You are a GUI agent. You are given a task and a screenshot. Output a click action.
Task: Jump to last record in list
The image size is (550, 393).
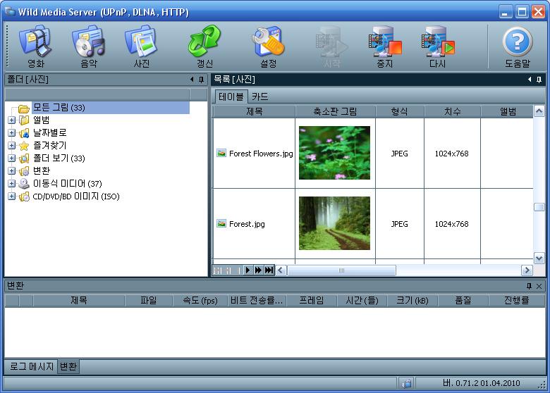point(269,270)
